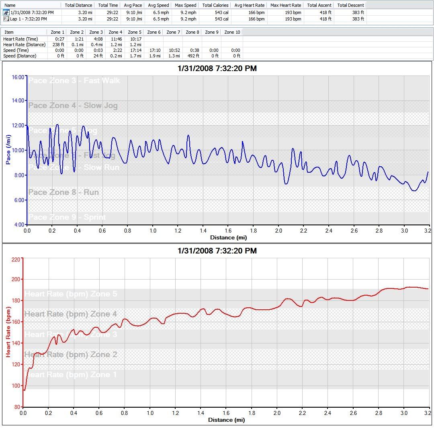Sort by the Name column header

10,5
